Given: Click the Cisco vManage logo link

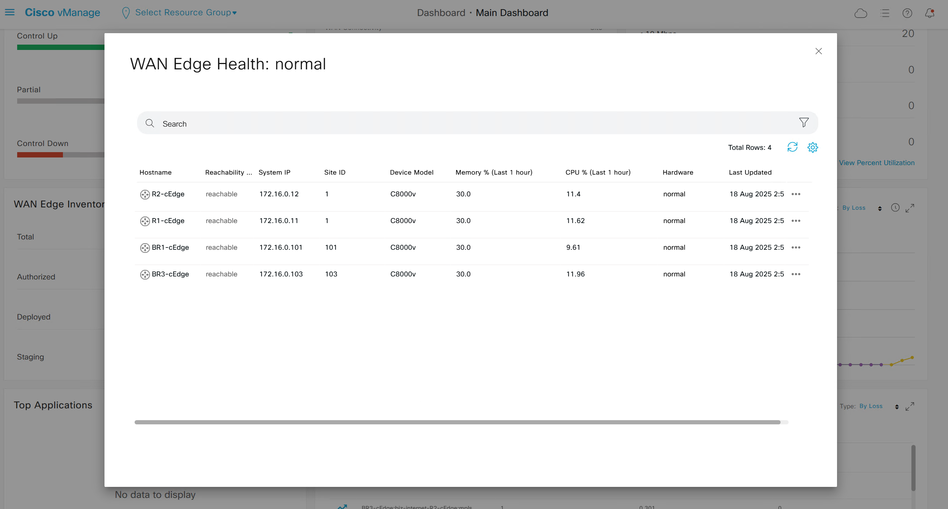Looking at the screenshot, I should coord(63,13).
